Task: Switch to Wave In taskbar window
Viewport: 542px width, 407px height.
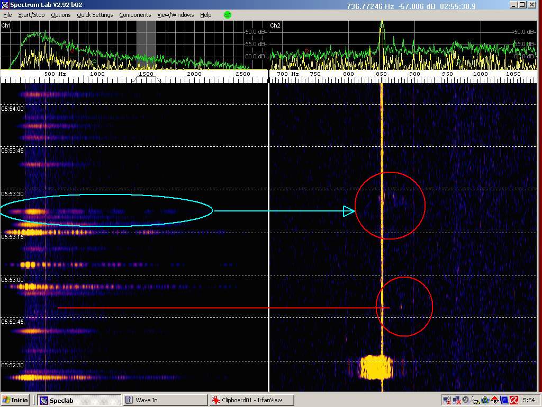Action: [x=165, y=400]
